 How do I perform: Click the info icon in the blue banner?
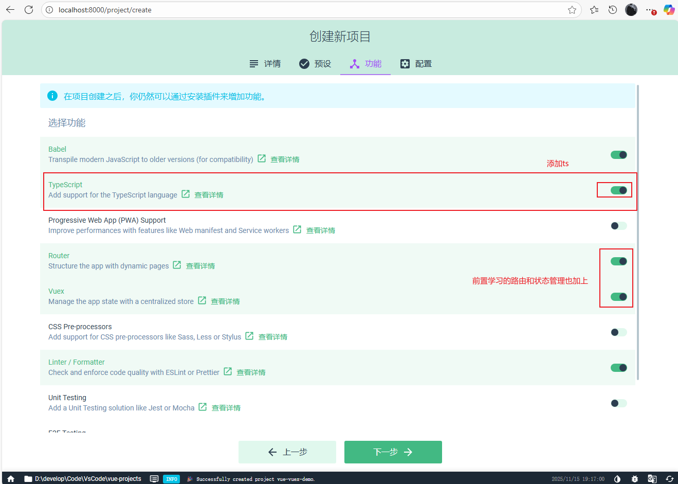52,96
